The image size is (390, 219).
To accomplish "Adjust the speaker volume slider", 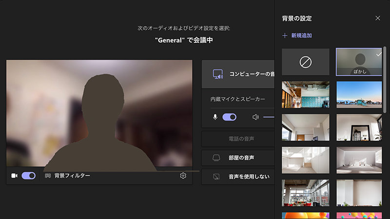I will pos(269,117).
